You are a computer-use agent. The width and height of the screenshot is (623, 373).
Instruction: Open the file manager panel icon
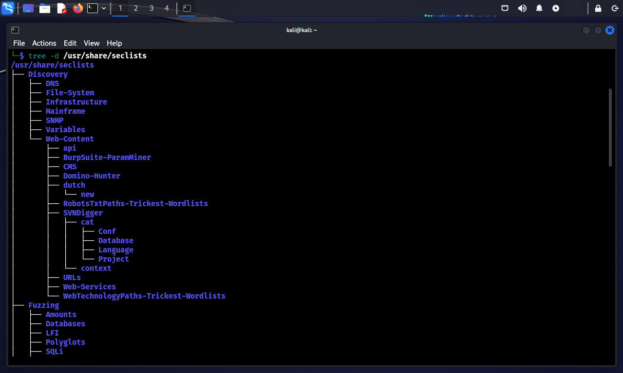(45, 8)
